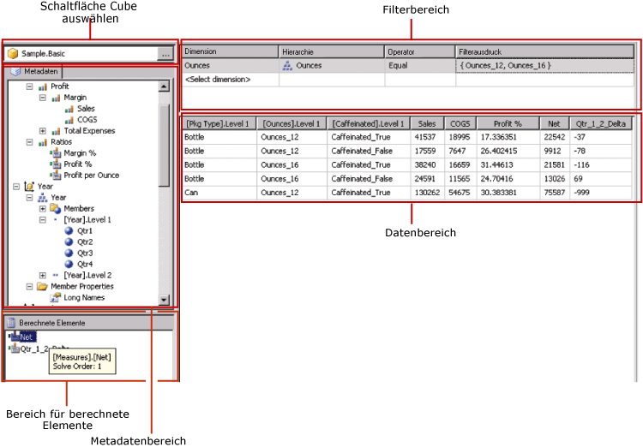
Task: Click the Delta value -116
Action: 601,165
